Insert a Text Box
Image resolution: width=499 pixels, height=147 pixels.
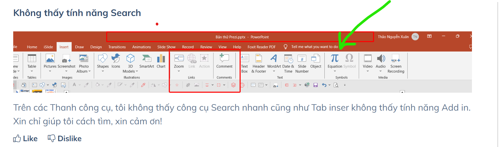[244, 63]
